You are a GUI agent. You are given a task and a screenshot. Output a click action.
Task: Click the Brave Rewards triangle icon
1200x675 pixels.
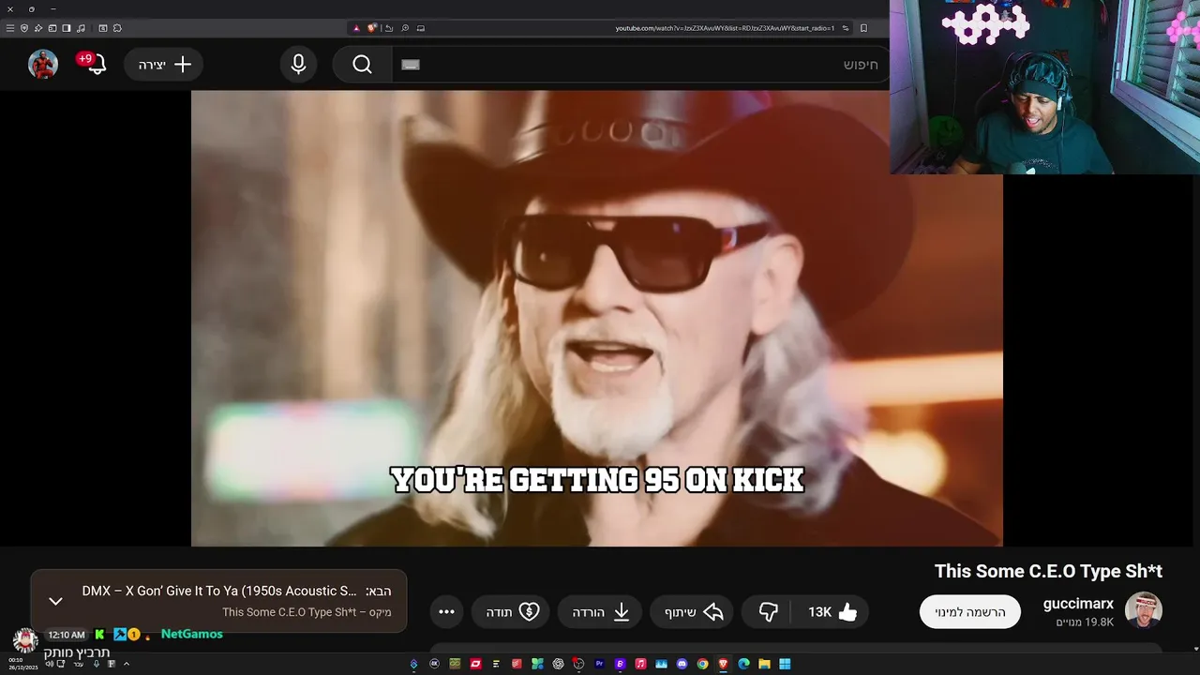(x=356, y=28)
